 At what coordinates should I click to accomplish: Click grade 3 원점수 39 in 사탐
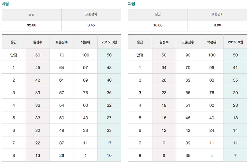click(38, 93)
